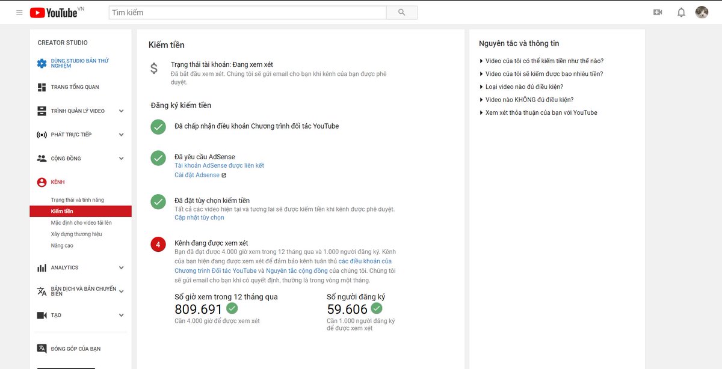Click green checkmark for partner terms step
This screenshot has width=722, height=369.
click(158, 127)
